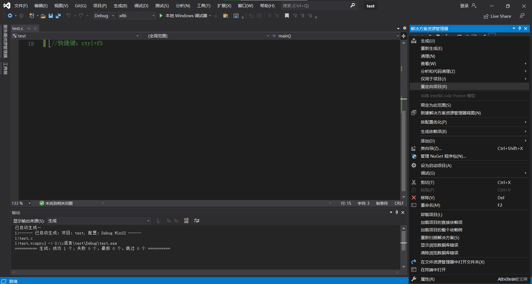
Task: Click the open file folder icon
Action: [43, 16]
